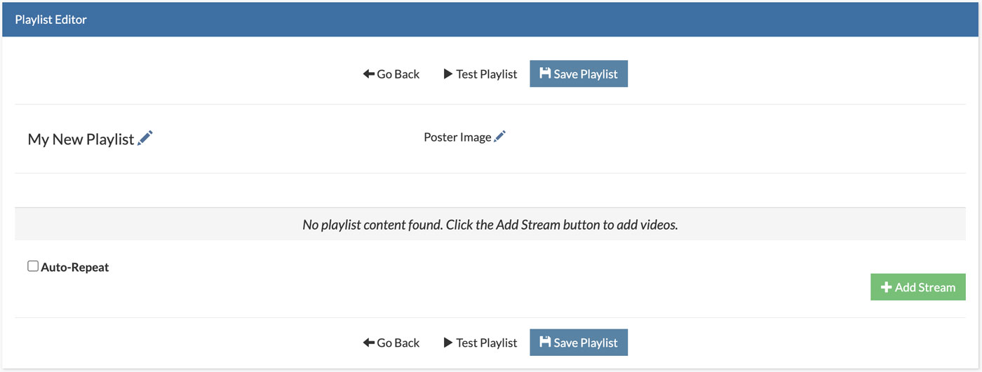The width and height of the screenshot is (982, 372).
Task: Add a video with the Add Stream button
Action: pos(918,287)
